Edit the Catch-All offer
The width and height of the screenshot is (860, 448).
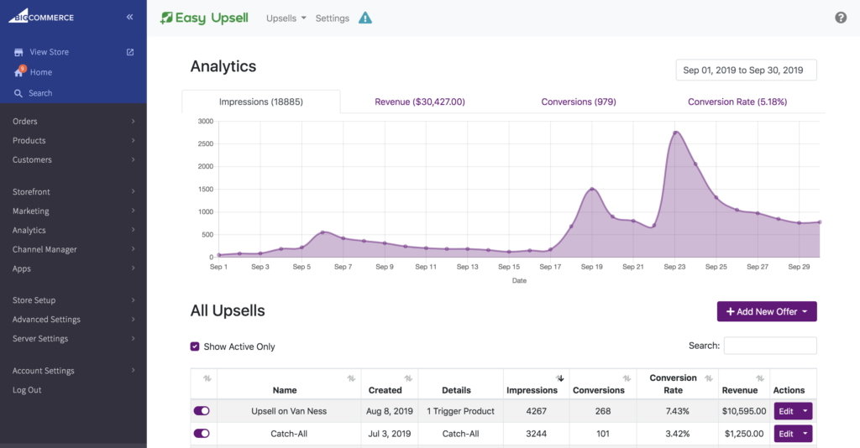click(x=786, y=433)
